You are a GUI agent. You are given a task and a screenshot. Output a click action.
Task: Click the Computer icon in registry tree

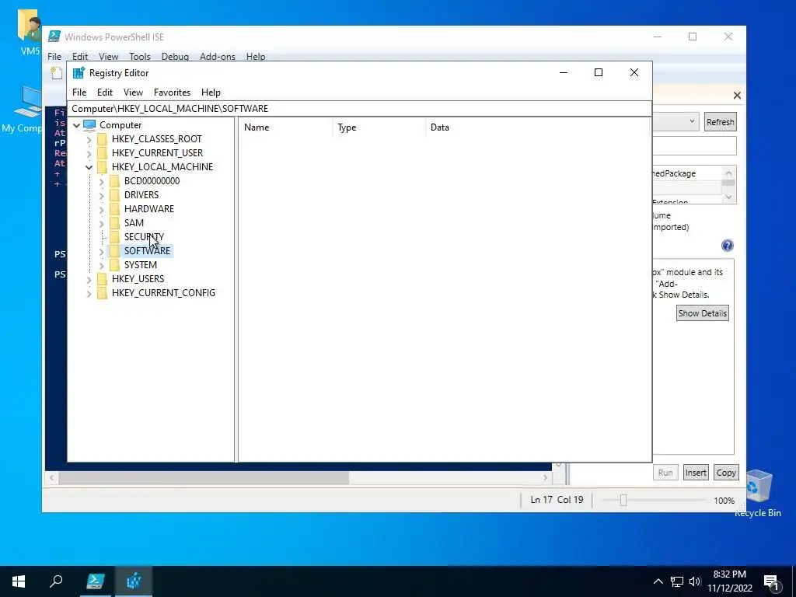89,125
